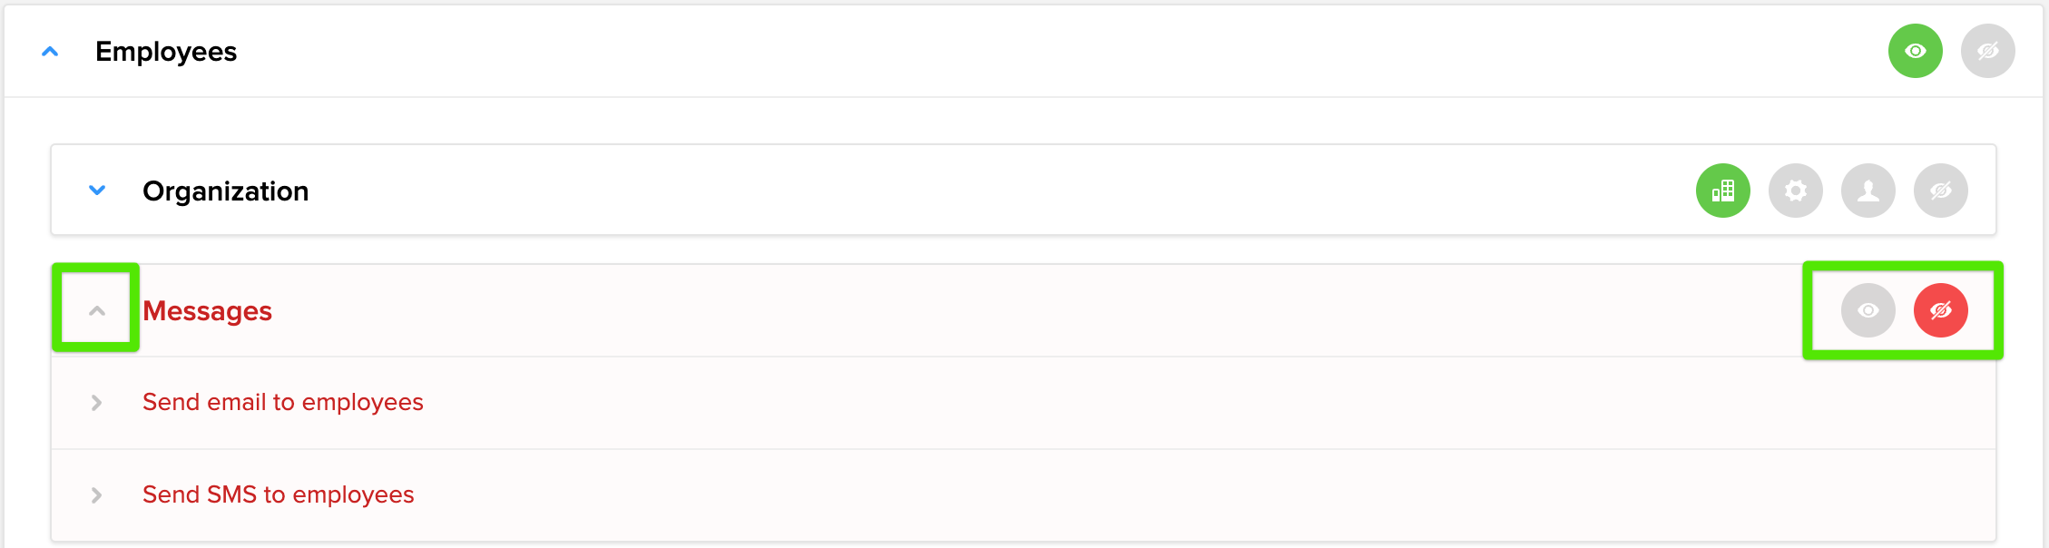Click empty middle area of Organization card
Screen dimensions: 2049x548
coord(998,191)
